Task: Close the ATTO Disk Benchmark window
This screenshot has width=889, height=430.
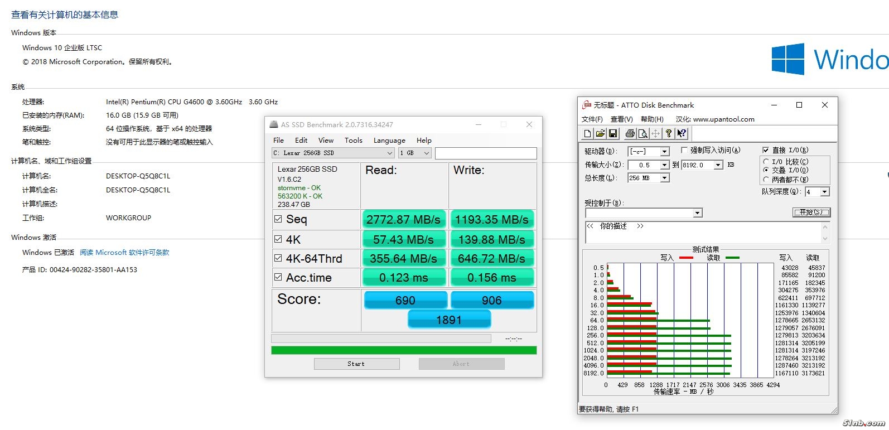Action: tap(825, 105)
